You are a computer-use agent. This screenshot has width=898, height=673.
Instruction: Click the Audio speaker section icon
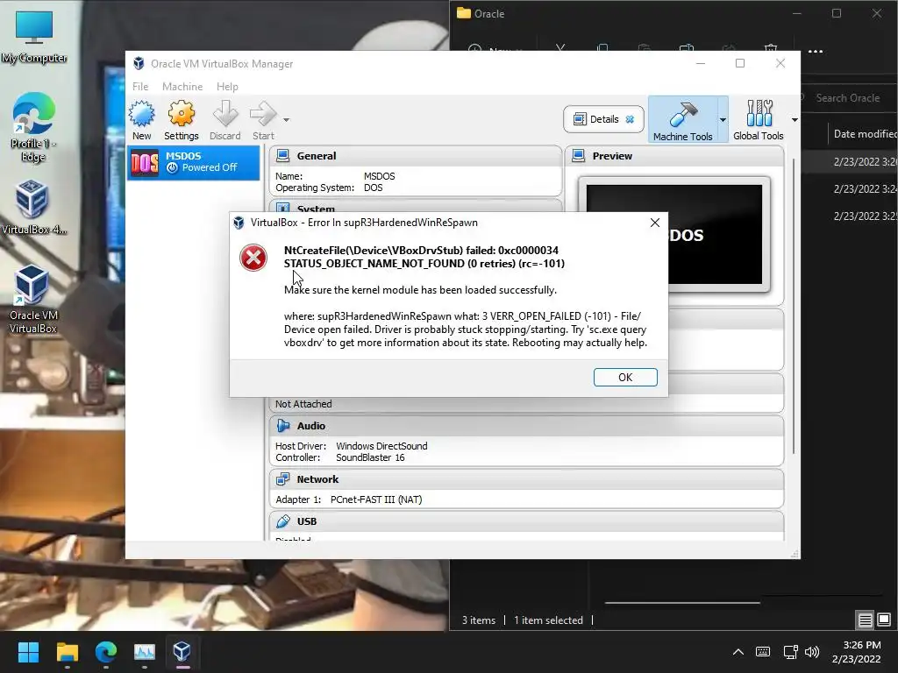click(x=283, y=426)
